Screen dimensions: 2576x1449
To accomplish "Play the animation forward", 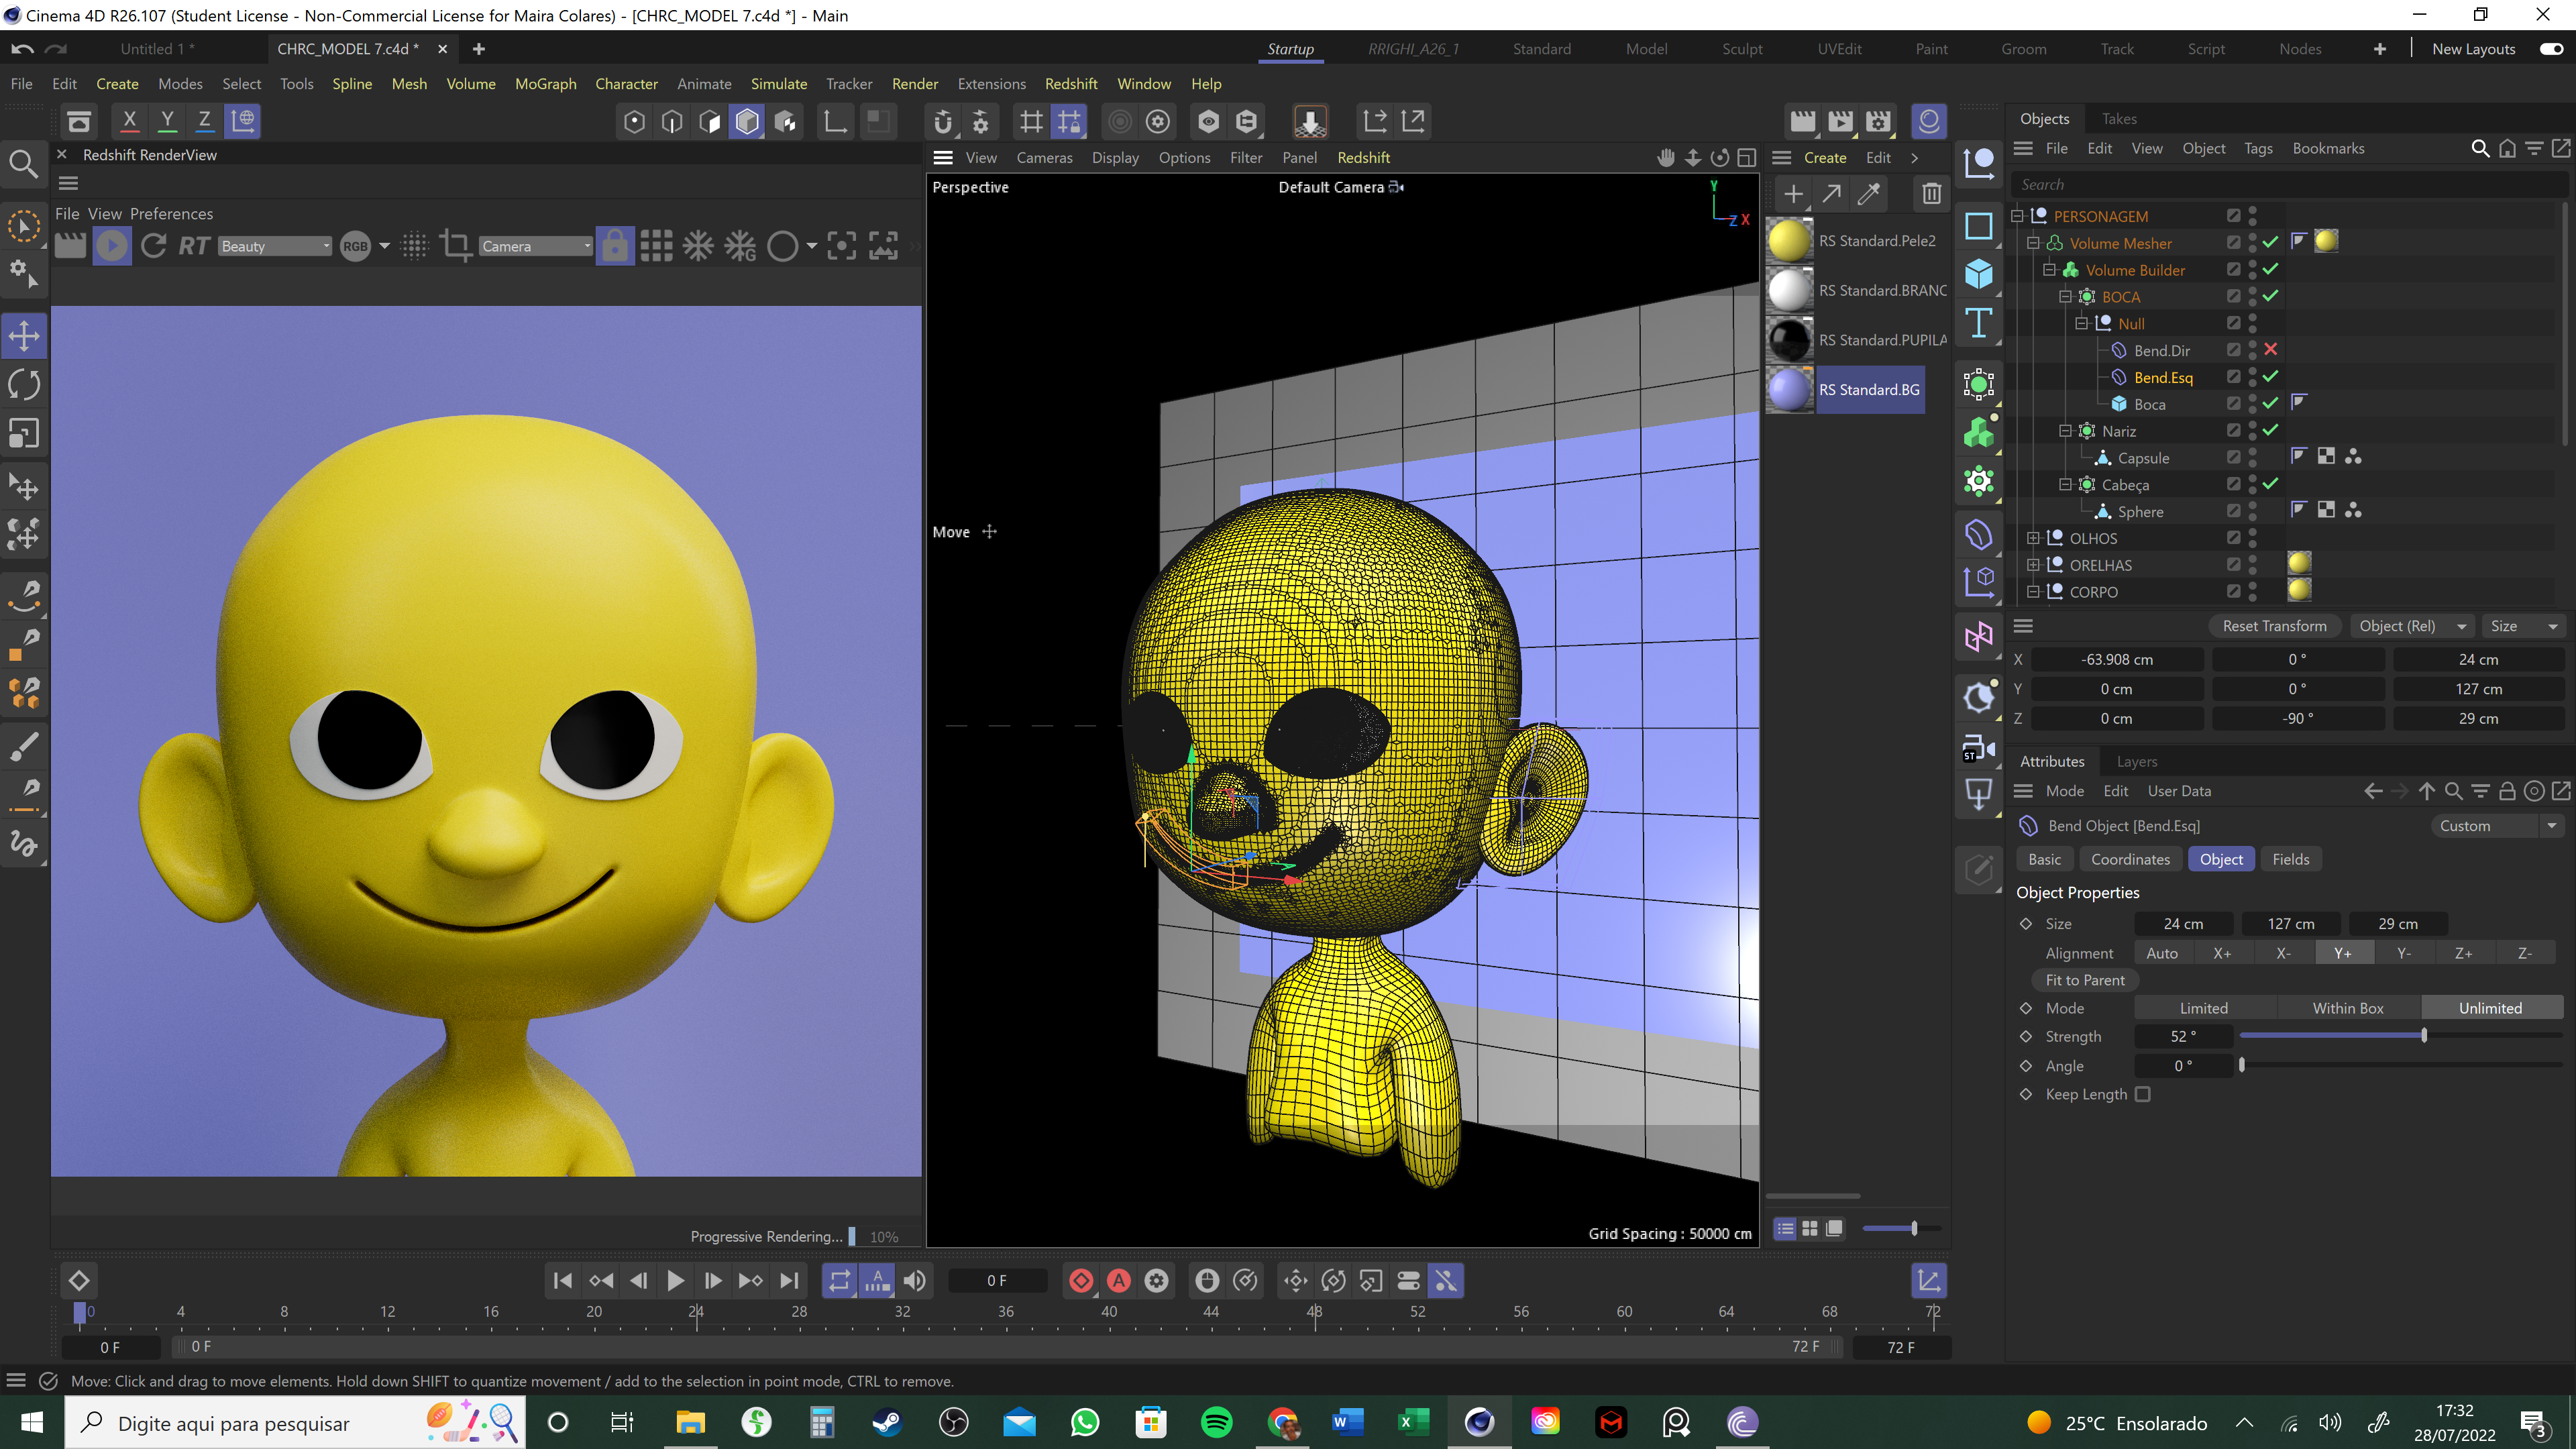I will point(675,1280).
